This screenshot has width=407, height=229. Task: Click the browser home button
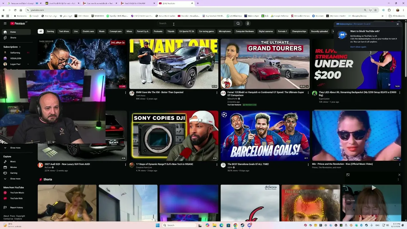(x=21, y=10)
